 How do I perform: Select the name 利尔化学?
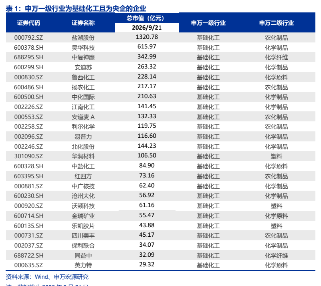tap(83, 127)
